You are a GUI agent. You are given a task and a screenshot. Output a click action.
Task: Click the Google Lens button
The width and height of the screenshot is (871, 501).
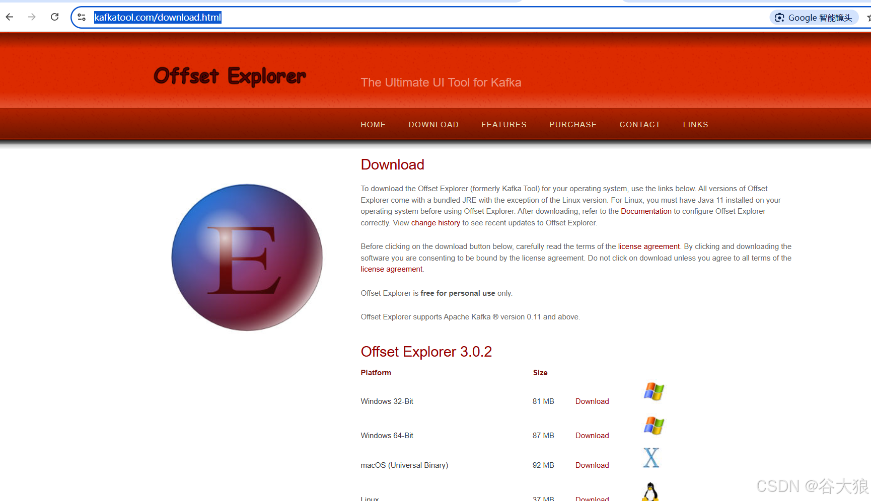coord(814,18)
